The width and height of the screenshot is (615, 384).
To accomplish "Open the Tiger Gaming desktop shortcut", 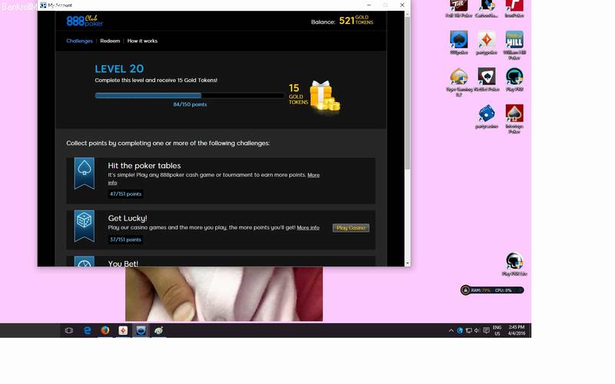I will [x=459, y=82].
